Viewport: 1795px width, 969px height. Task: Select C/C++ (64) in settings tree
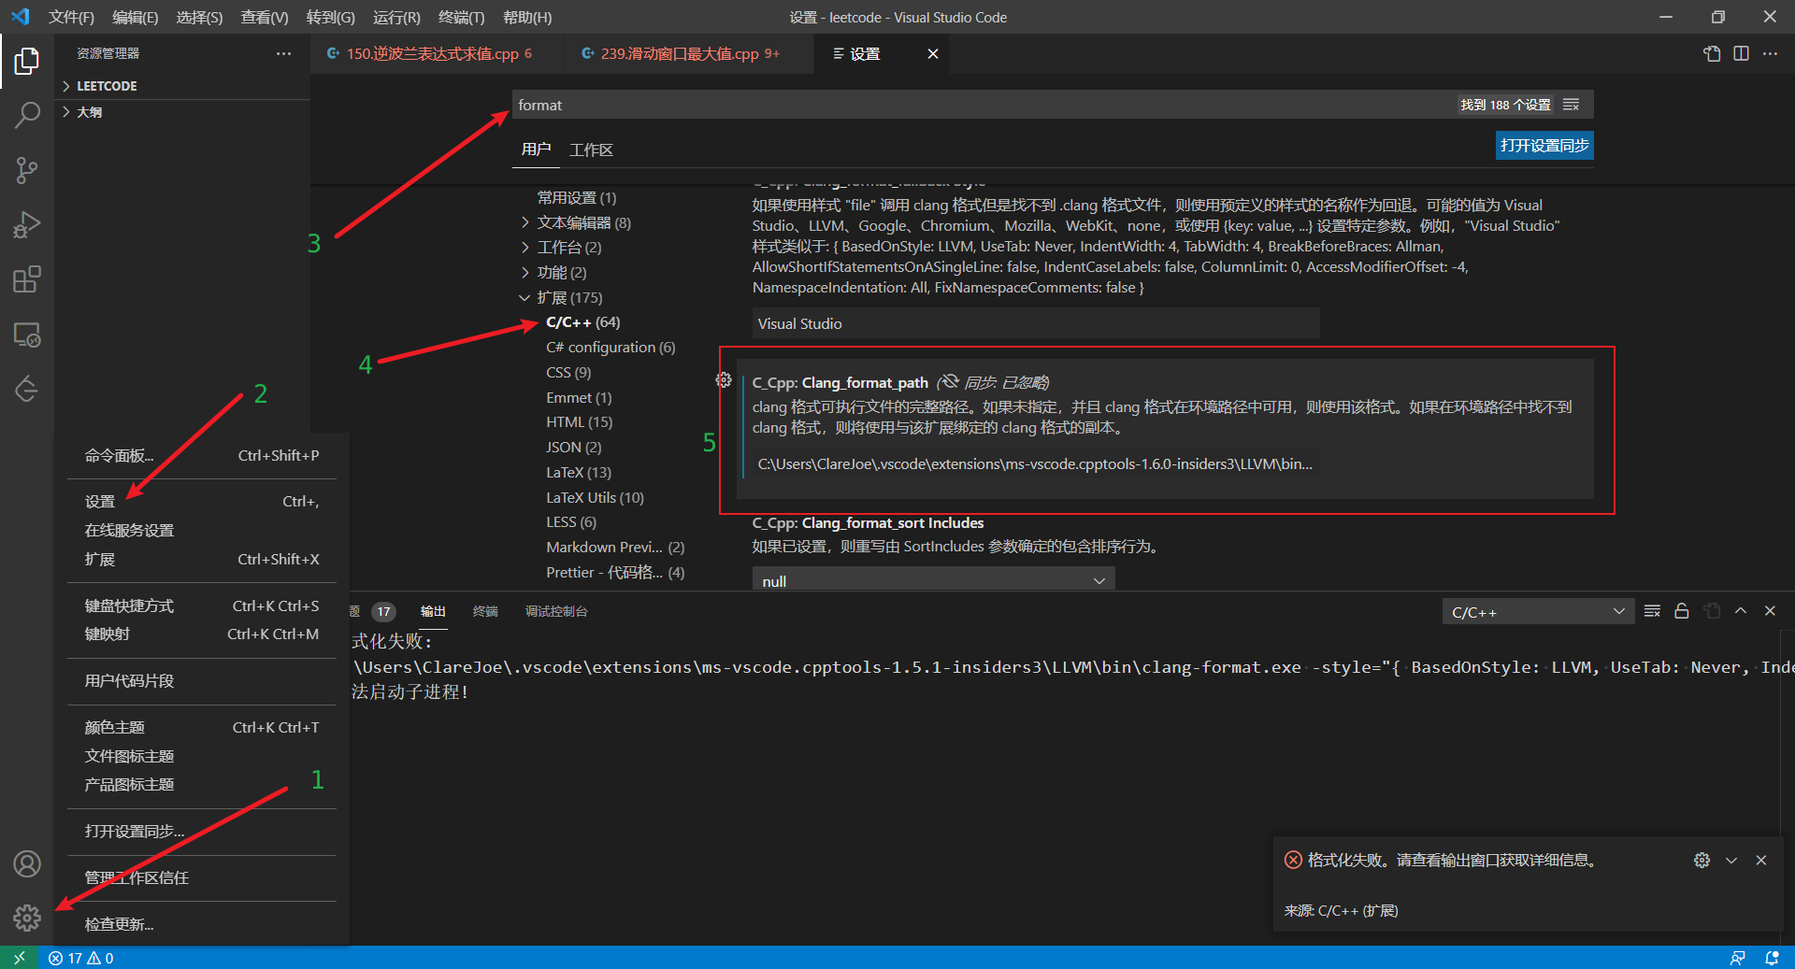pos(583,322)
